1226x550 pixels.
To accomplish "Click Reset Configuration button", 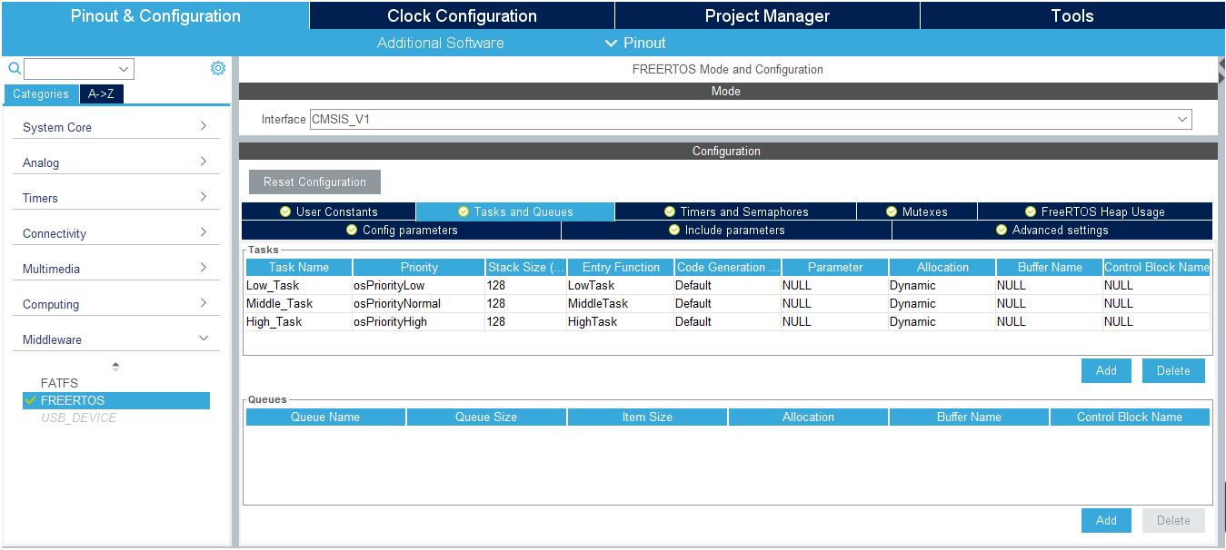I will [x=314, y=182].
